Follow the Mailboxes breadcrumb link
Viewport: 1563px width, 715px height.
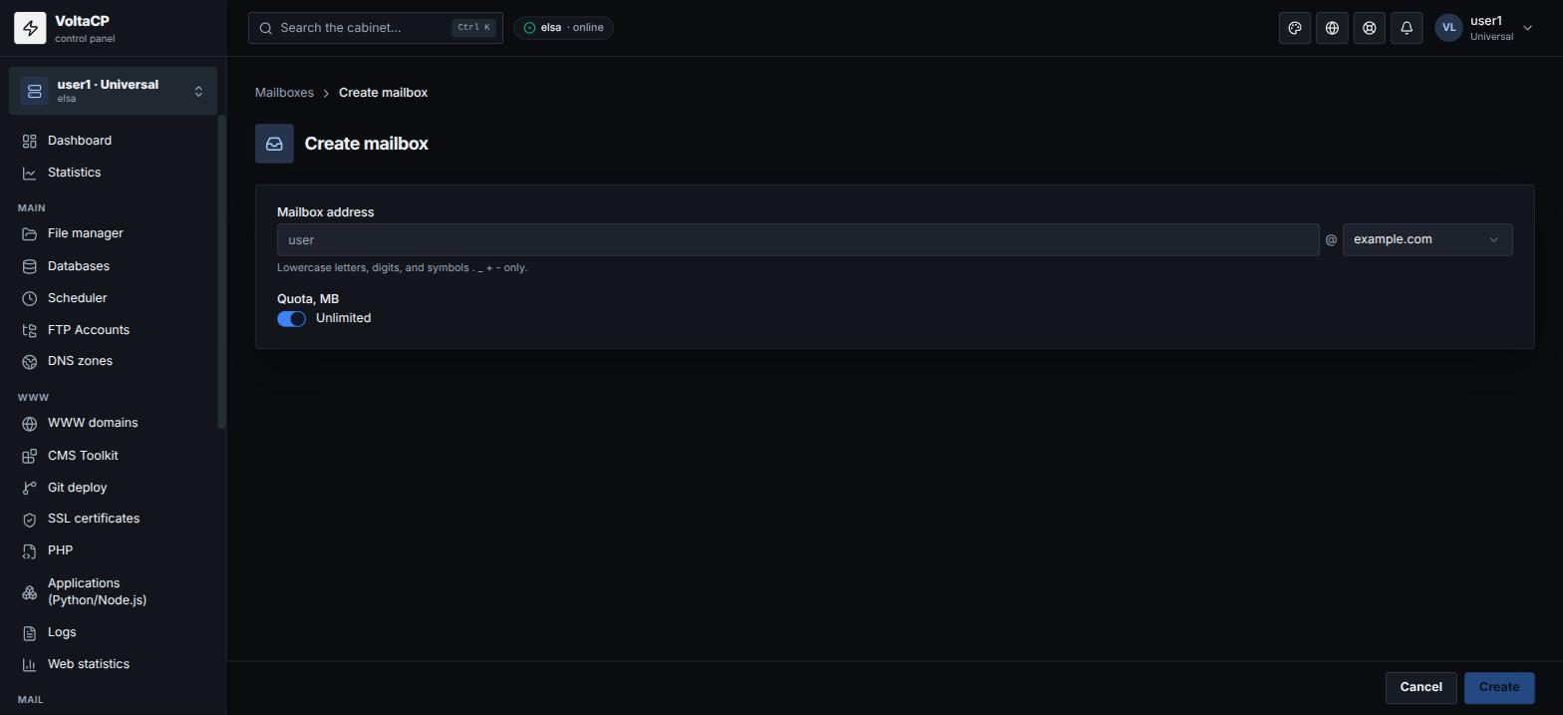pyautogui.click(x=284, y=93)
